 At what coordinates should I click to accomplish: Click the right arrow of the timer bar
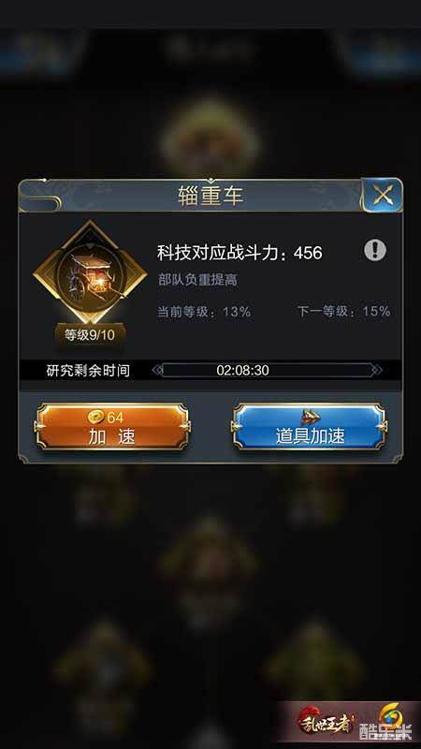[377, 370]
